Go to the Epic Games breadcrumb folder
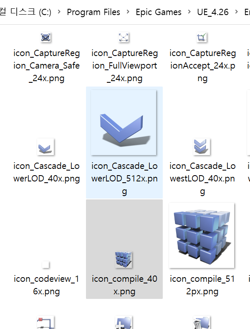 (x=159, y=12)
